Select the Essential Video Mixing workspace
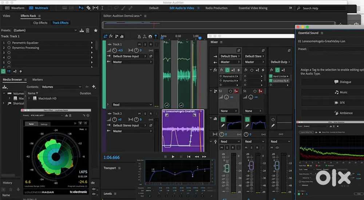Image resolution: width=364 pixels, height=200 pixels. pos(253,8)
